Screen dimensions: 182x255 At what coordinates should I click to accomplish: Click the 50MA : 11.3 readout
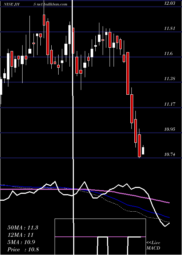(23, 228)
